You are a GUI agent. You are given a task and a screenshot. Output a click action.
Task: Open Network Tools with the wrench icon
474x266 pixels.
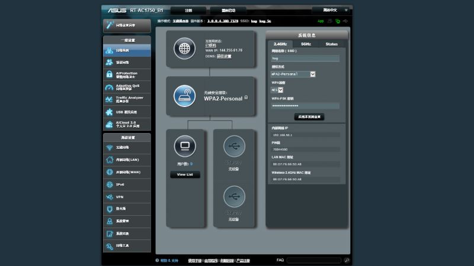(x=127, y=246)
